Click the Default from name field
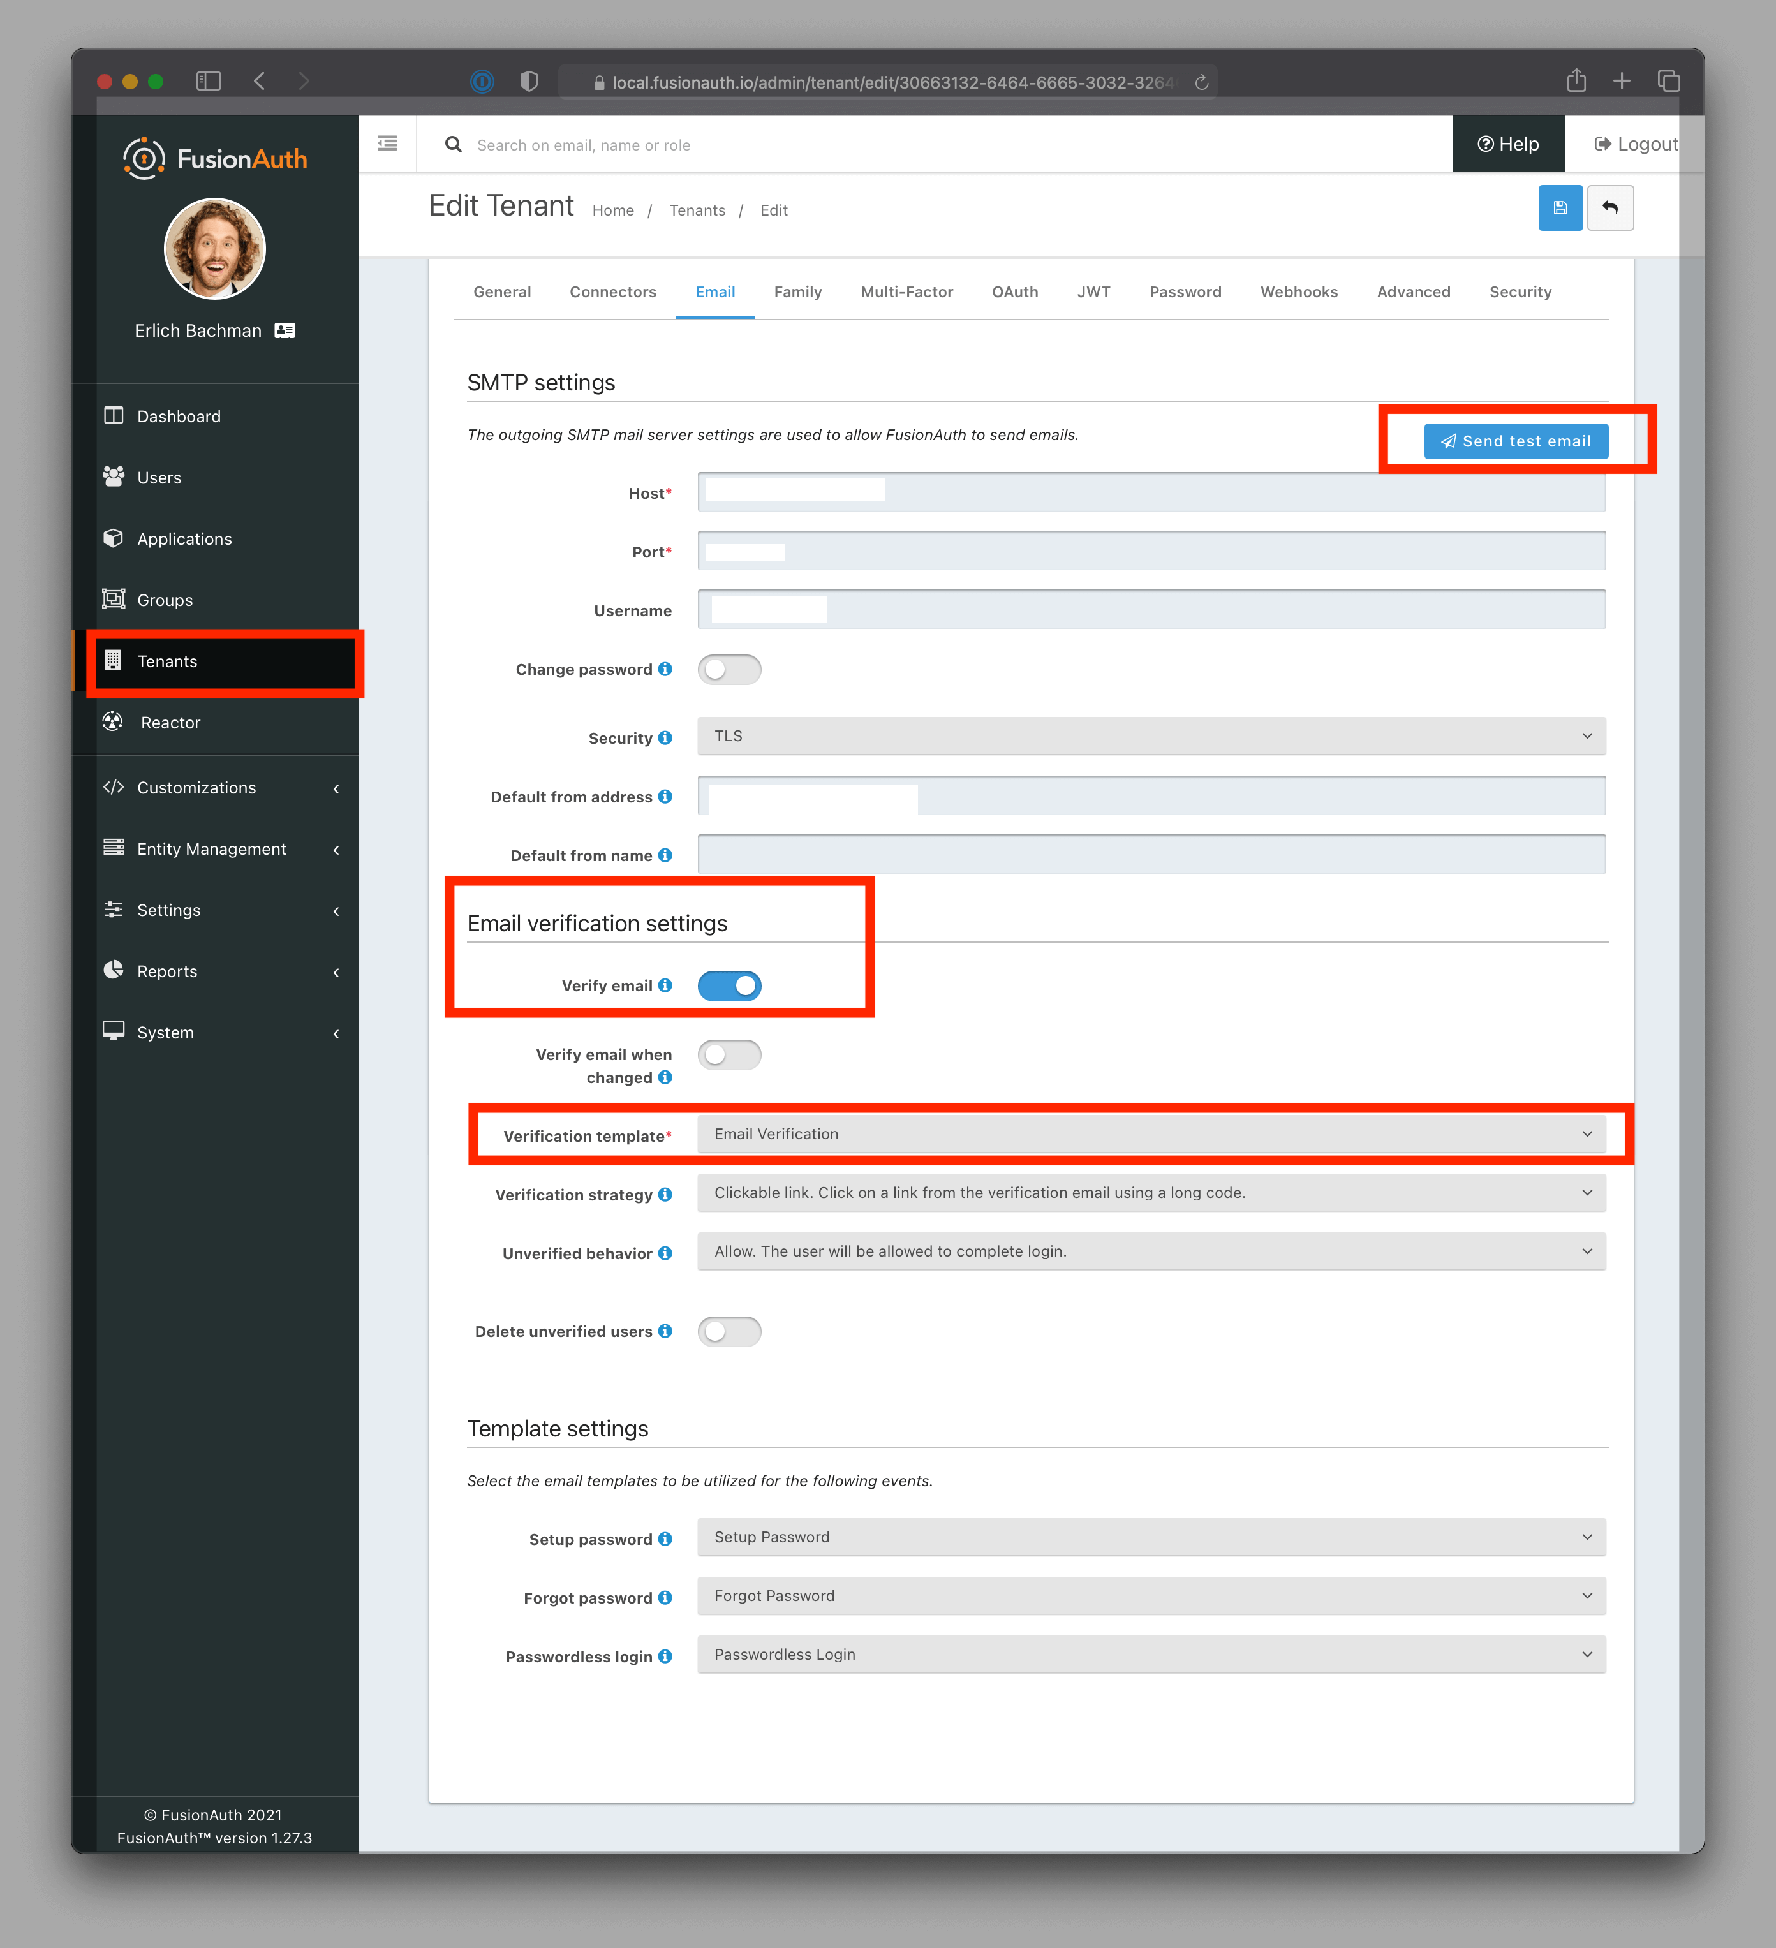This screenshot has height=1948, width=1776. [1152, 854]
